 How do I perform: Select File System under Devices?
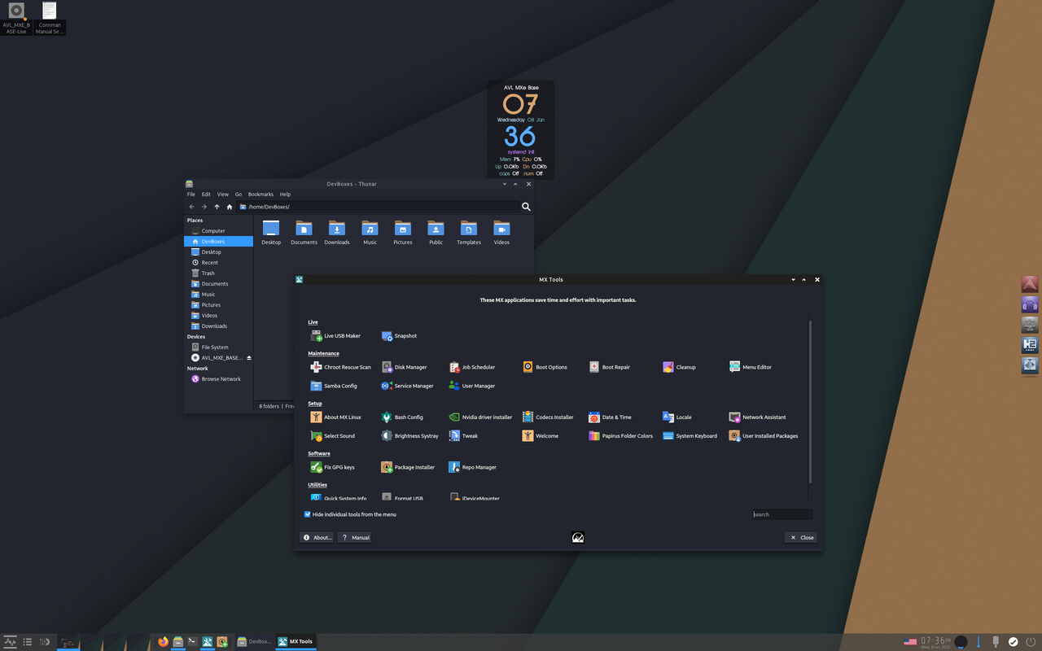tap(218, 347)
